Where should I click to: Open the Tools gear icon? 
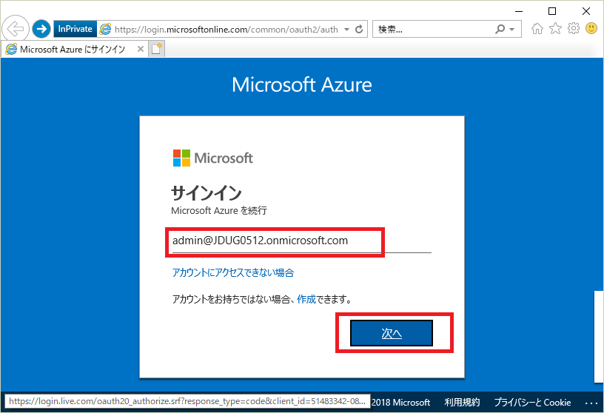tap(574, 29)
